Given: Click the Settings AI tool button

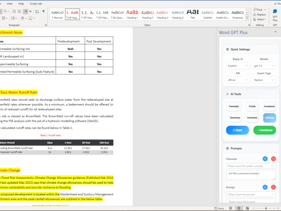Looking at the screenshot, I should coord(269,118).
